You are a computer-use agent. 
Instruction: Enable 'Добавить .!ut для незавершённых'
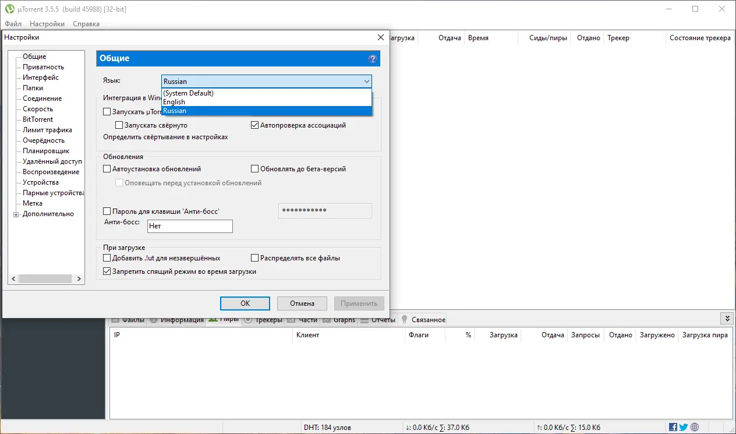coord(107,257)
